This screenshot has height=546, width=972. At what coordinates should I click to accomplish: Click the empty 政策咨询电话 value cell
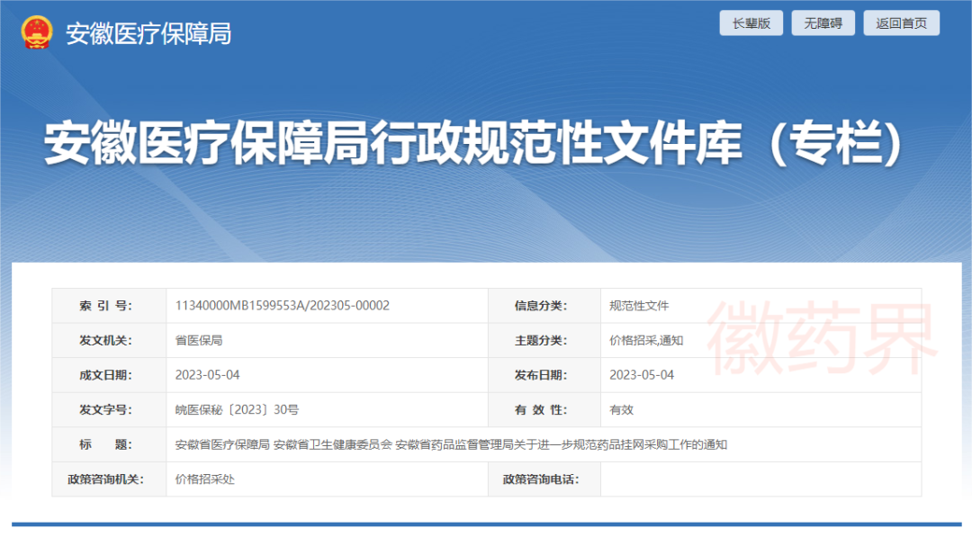(x=760, y=479)
